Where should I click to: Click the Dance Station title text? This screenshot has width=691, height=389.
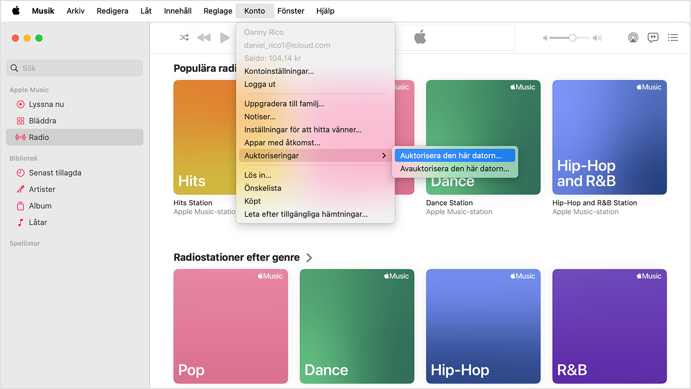[x=450, y=203]
